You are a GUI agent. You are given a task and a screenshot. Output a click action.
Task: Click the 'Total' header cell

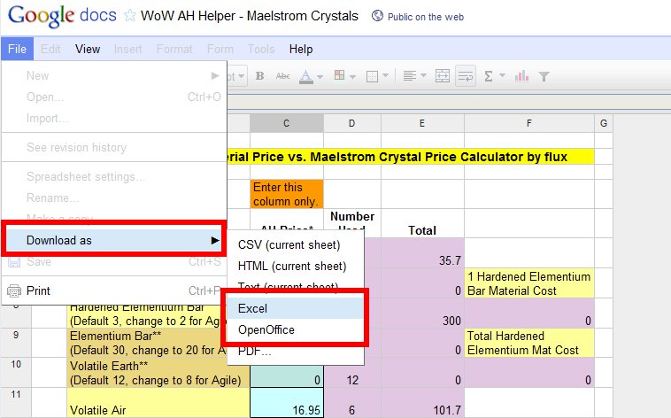tap(422, 223)
